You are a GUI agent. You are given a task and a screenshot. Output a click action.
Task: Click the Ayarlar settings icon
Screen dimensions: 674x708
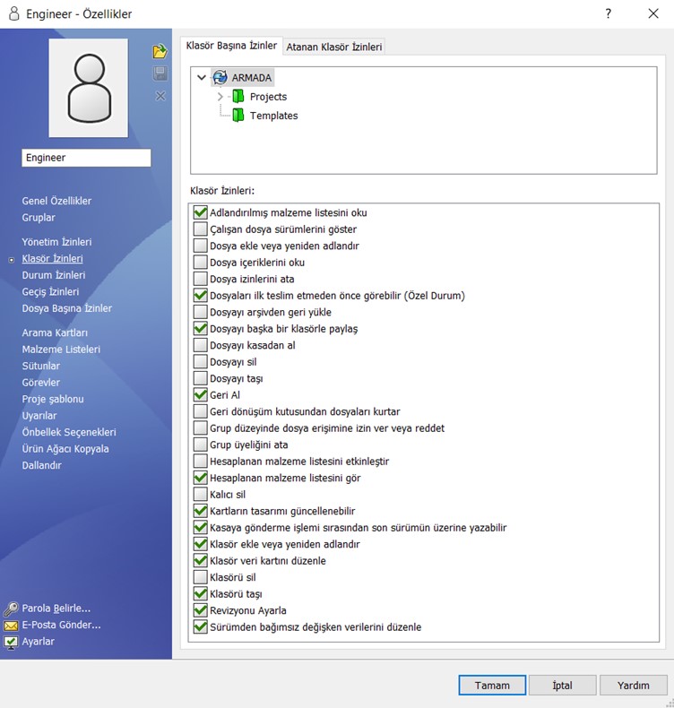[11, 642]
